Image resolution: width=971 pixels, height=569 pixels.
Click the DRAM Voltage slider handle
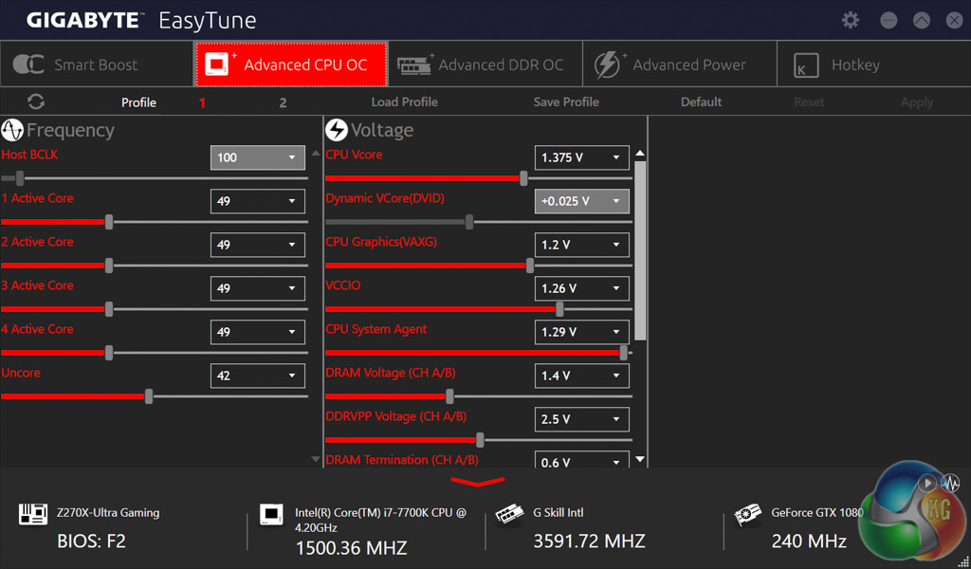click(x=449, y=396)
